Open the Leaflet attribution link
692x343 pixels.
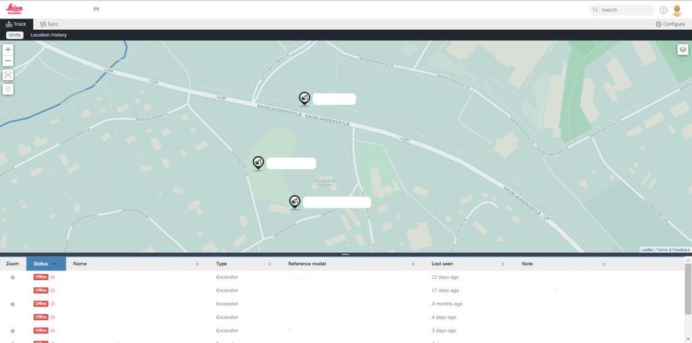click(x=647, y=250)
